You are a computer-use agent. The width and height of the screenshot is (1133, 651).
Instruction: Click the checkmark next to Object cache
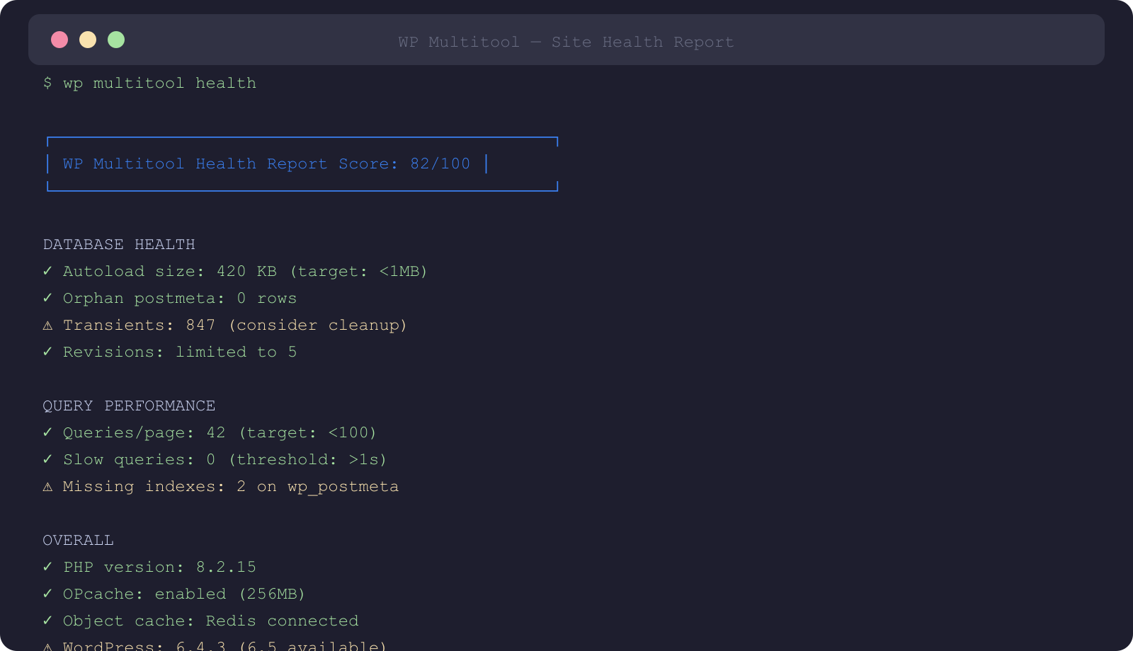click(47, 621)
